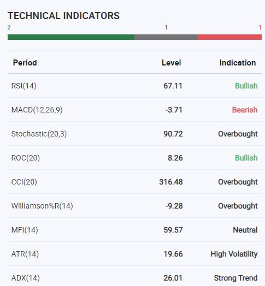Click the Bullish indication for RSI
Screen dimensions: 265x286
[x=246, y=86]
